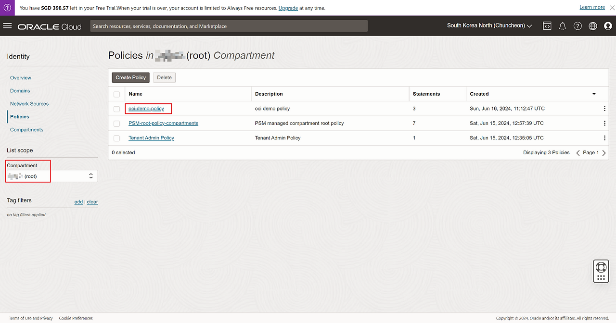The width and height of the screenshot is (616, 323).
Task: Check the PSM-root-policy-compartments row checkbox
Action: (116, 124)
